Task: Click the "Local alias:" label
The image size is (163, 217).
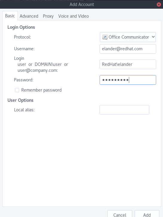Action: coord(24,110)
